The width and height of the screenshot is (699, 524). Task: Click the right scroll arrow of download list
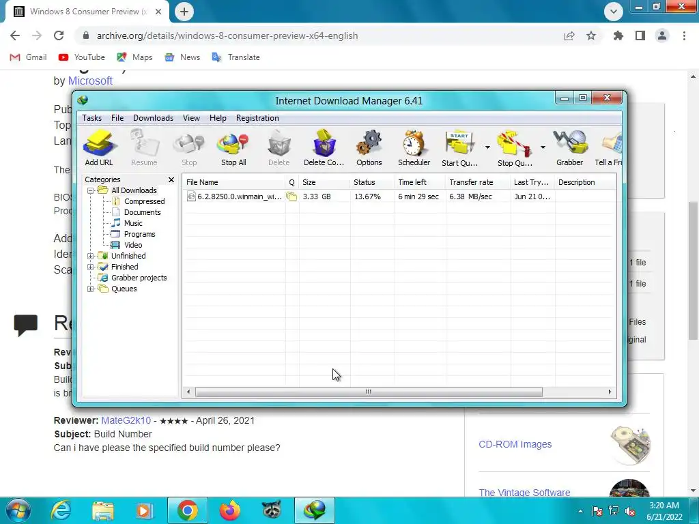pos(610,392)
